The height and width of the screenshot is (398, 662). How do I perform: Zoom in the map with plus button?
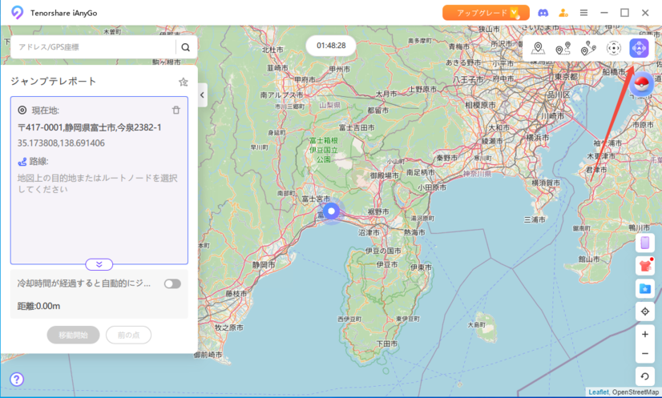click(645, 335)
